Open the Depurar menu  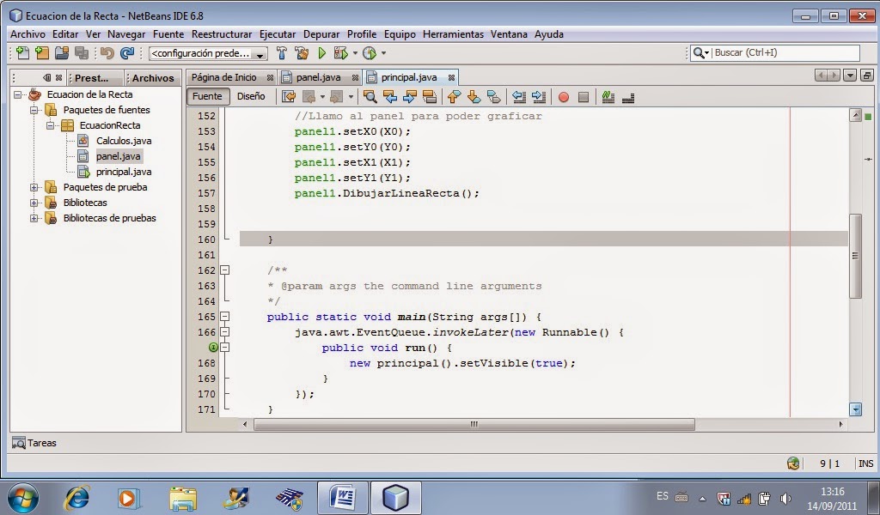[x=321, y=34]
